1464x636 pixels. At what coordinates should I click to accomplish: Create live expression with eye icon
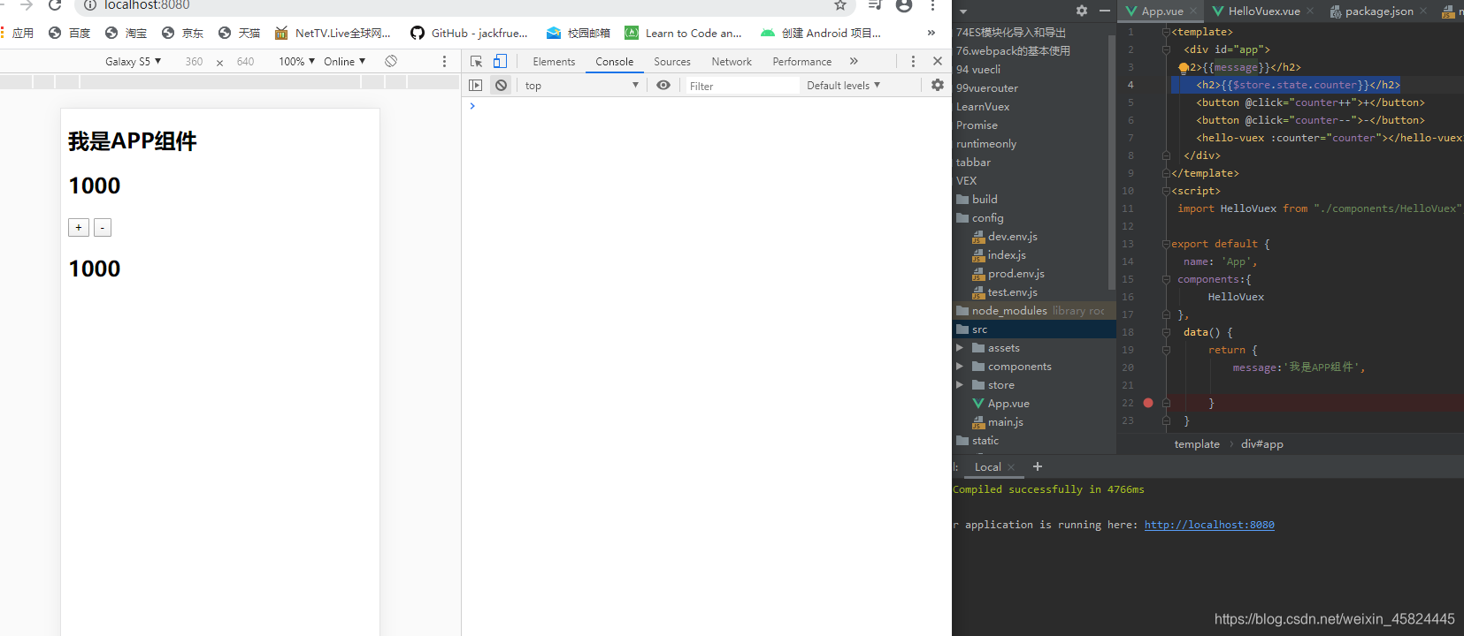click(x=663, y=85)
